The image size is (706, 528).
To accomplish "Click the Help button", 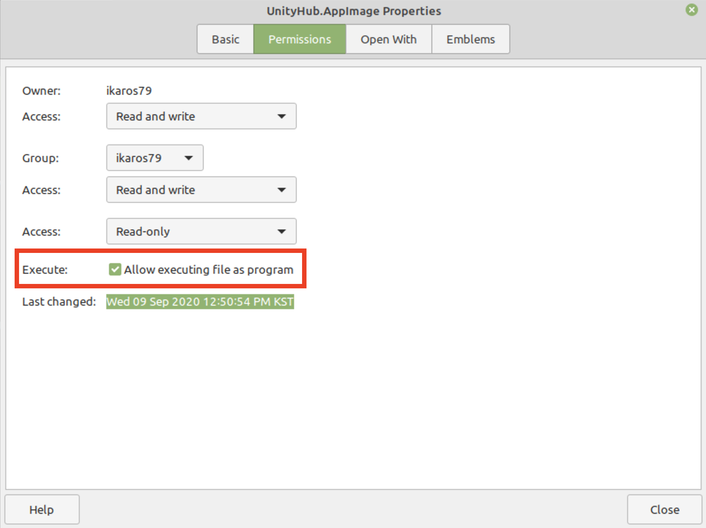I will (x=42, y=510).
